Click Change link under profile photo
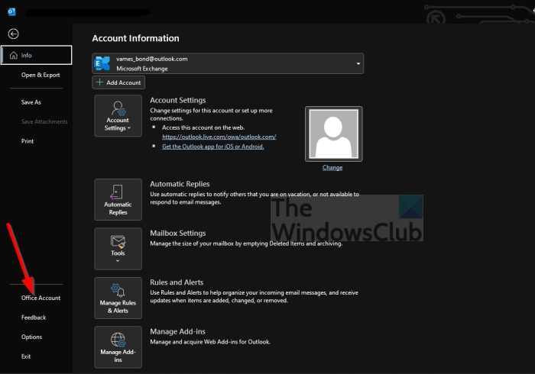 (x=332, y=168)
